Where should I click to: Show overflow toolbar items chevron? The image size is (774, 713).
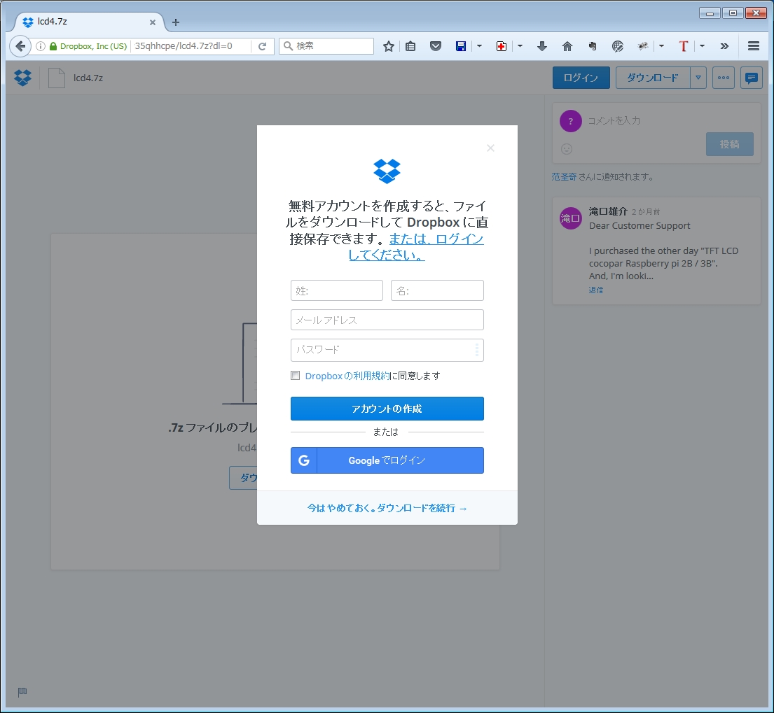click(724, 46)
